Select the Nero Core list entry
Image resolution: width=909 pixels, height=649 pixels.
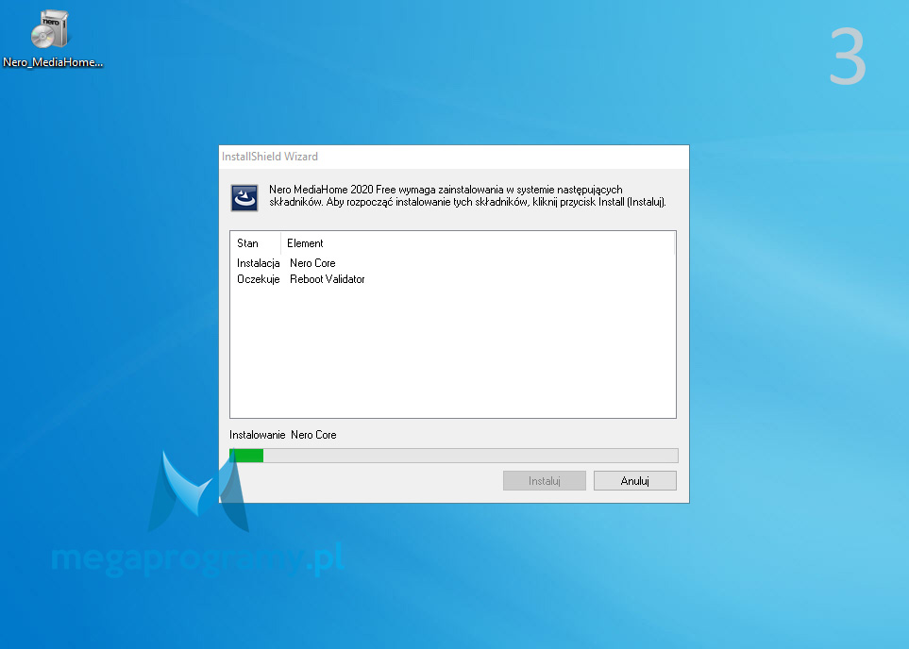[x=312, y=263]
